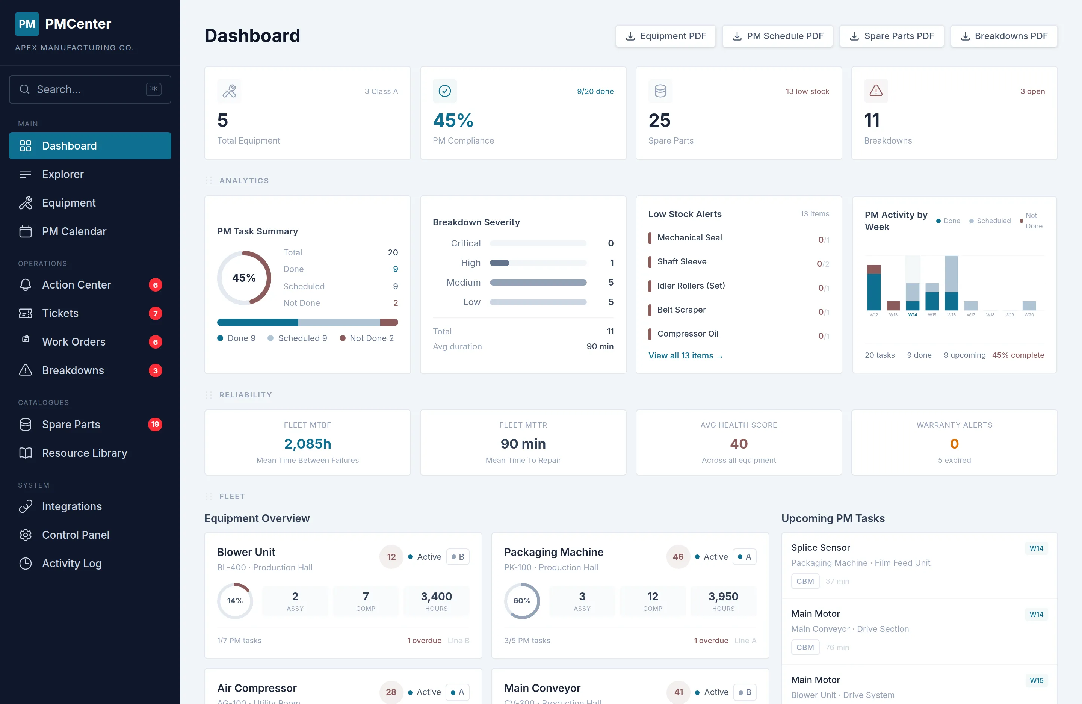This screenshot has height=704, width=1082.
Task: Click the PM logo icon in sidebar
Action: [27, 24]
